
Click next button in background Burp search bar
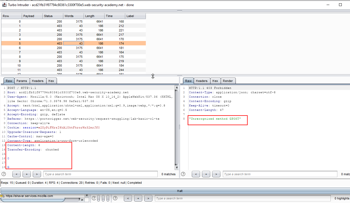point(148,198)
